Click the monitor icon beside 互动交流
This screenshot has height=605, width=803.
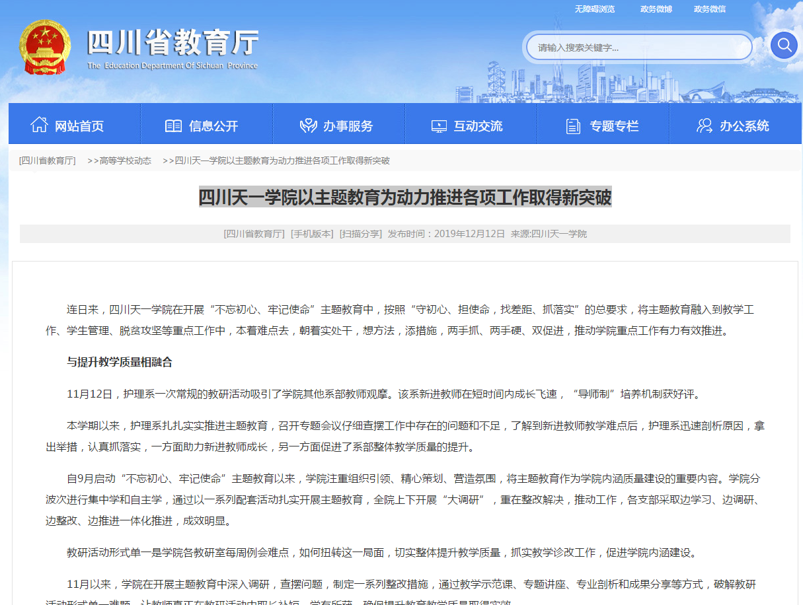point(439,125)
